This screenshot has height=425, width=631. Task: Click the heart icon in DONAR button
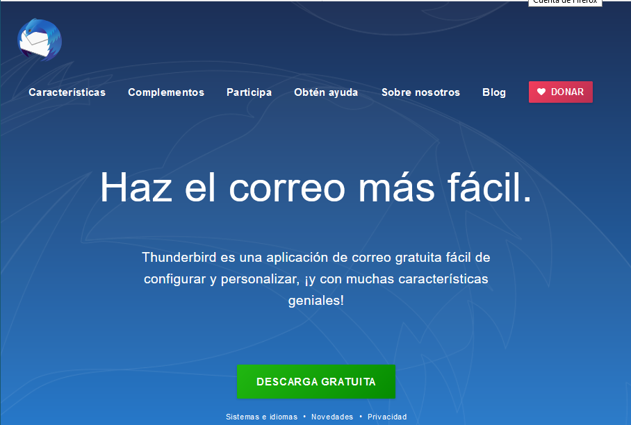pyautogui.click(x=541, y=92)
